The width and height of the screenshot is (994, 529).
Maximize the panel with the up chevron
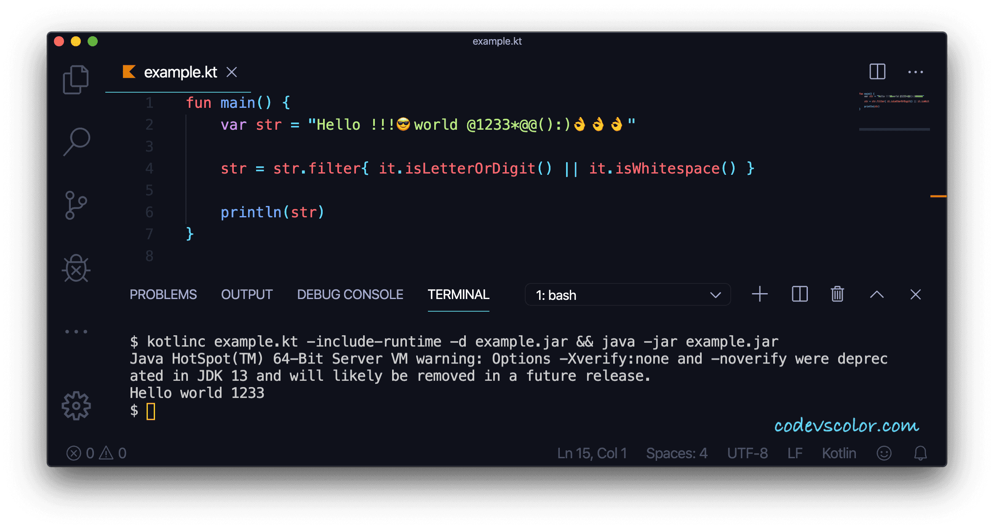tap(876, 294)
